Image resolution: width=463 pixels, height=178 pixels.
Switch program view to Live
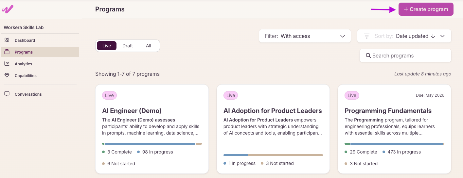coord(107,46)
